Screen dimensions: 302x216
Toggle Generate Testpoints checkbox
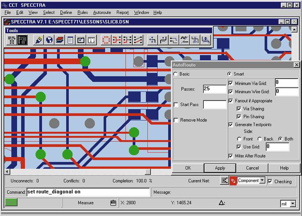tap(231, 125)
